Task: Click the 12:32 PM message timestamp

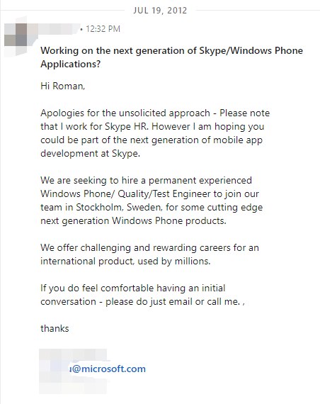Action: (x=103, y=29)
